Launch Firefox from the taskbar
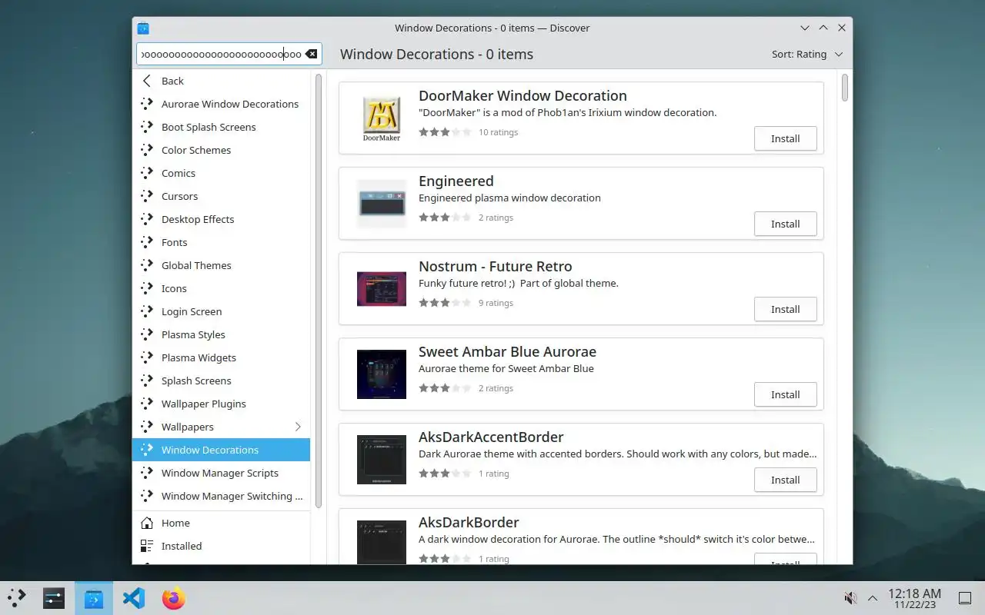985x615 pixels. point(174,598)
